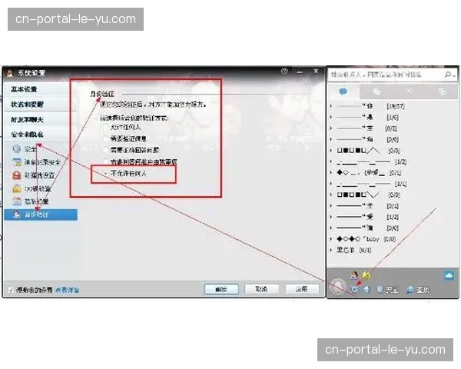
Task: Open the QQ main menu round button
Action: [337, 286]
